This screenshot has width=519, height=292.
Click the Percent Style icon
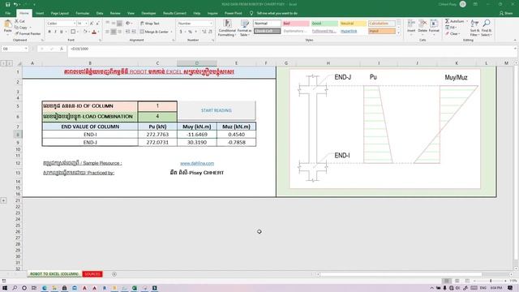coord(190,32)
